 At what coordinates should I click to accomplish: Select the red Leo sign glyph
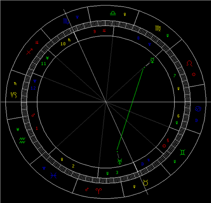point(189,63)
